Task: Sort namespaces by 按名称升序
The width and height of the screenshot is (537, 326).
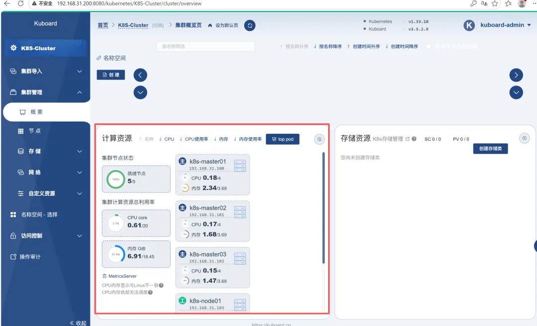Action: coord(294,46)
